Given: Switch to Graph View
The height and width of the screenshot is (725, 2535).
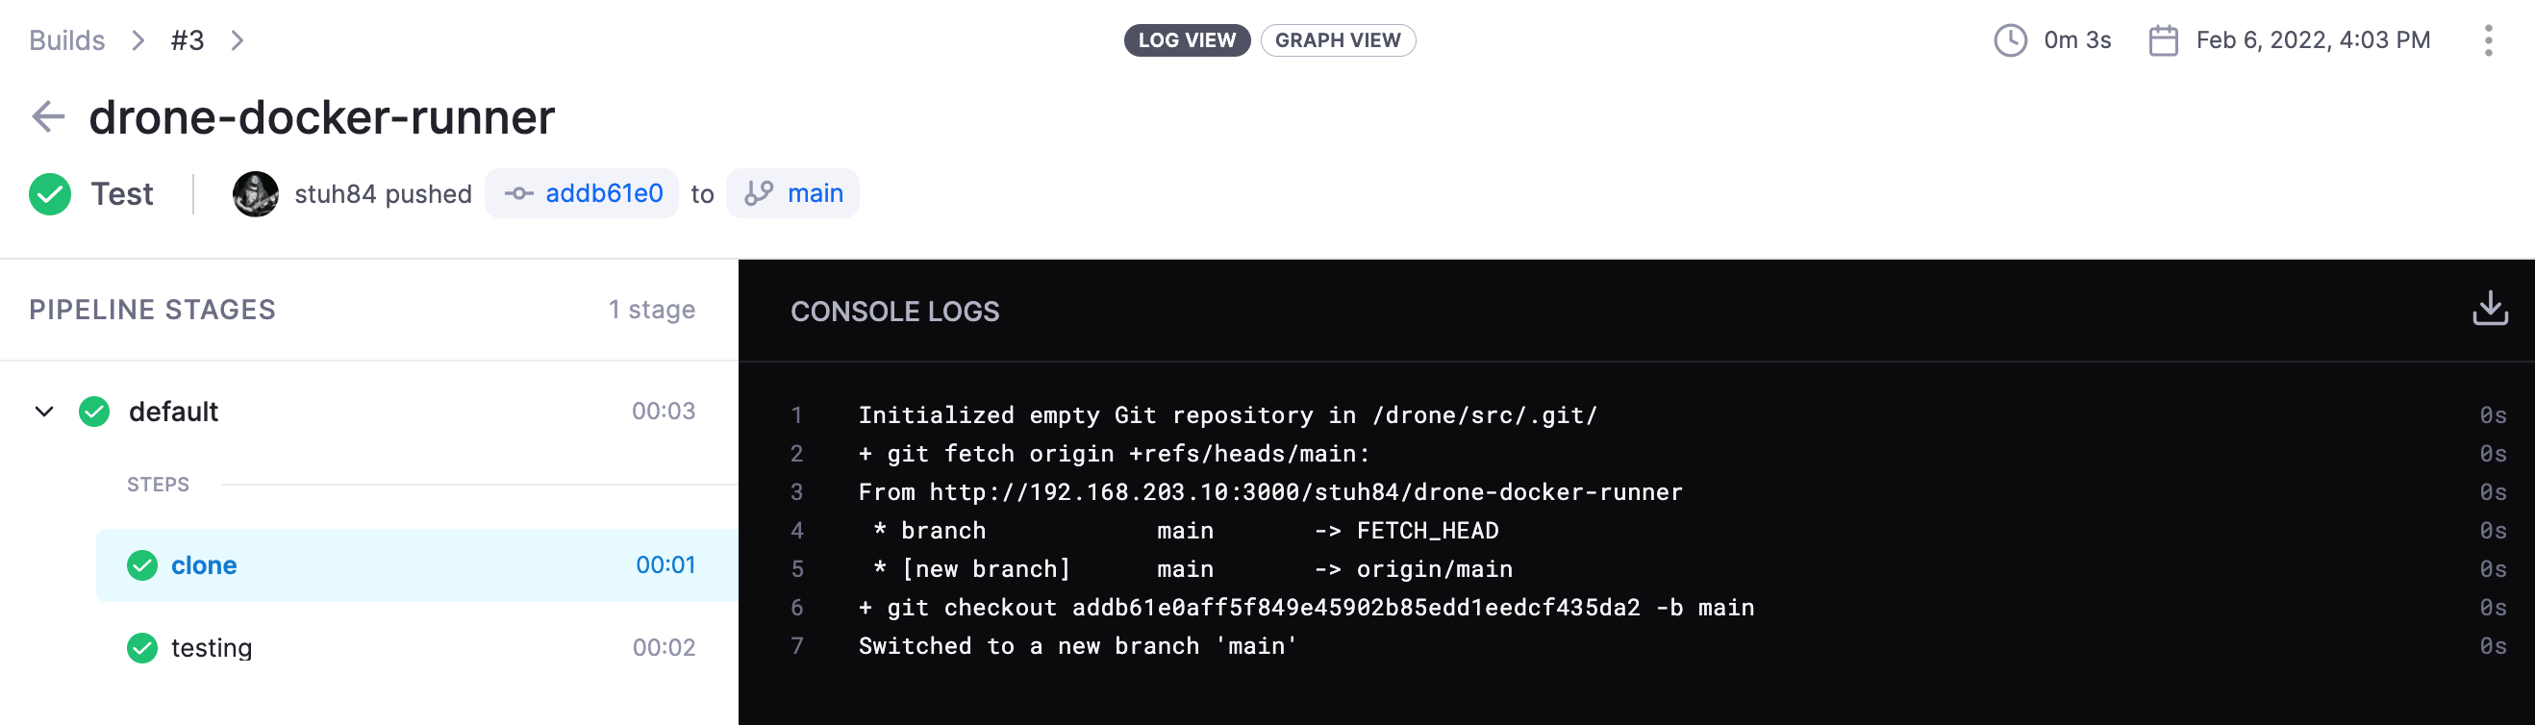Looking at the screenshot, I should coord(1337,40).
